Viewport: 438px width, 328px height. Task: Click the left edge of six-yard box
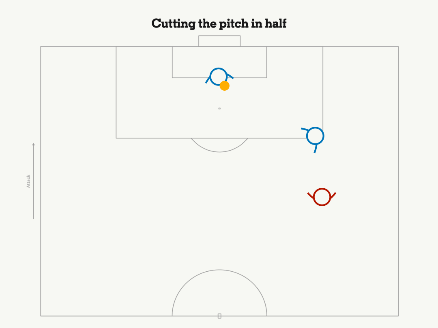172,62
